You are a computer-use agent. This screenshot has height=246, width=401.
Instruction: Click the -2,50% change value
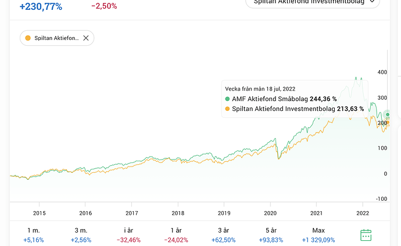pos(104,6)
